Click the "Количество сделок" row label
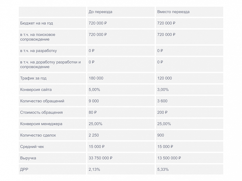 point(38,135)
